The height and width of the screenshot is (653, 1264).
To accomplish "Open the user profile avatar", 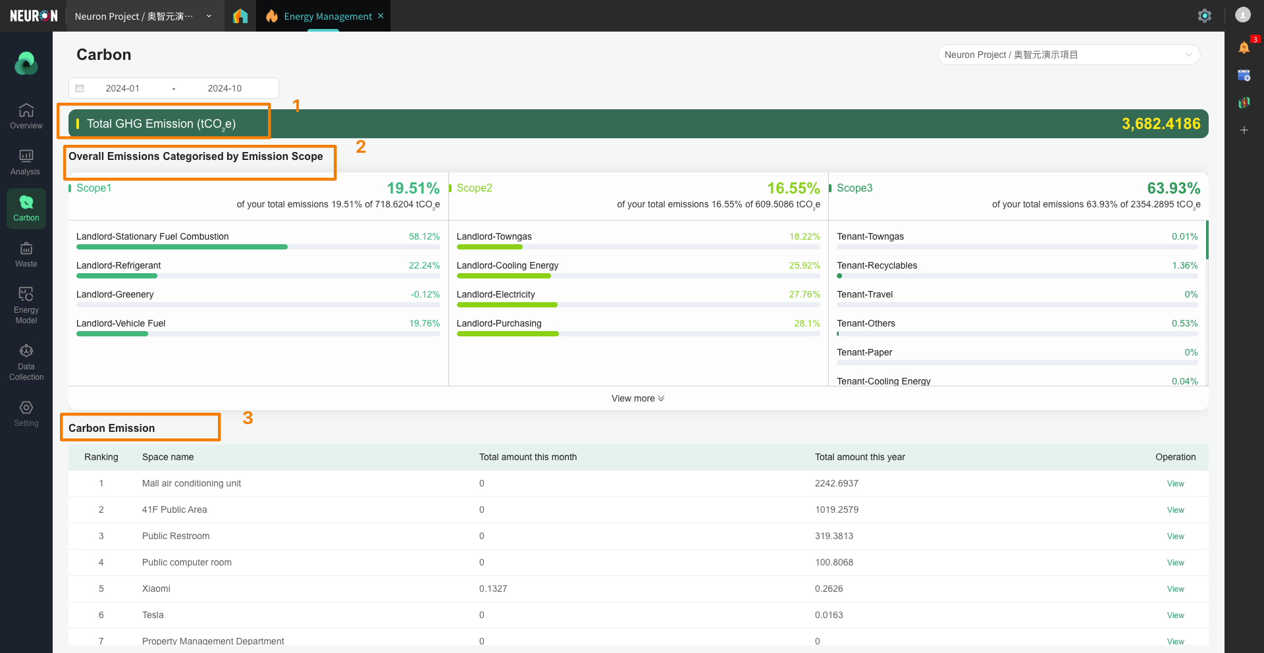I will coord(1243,15).
